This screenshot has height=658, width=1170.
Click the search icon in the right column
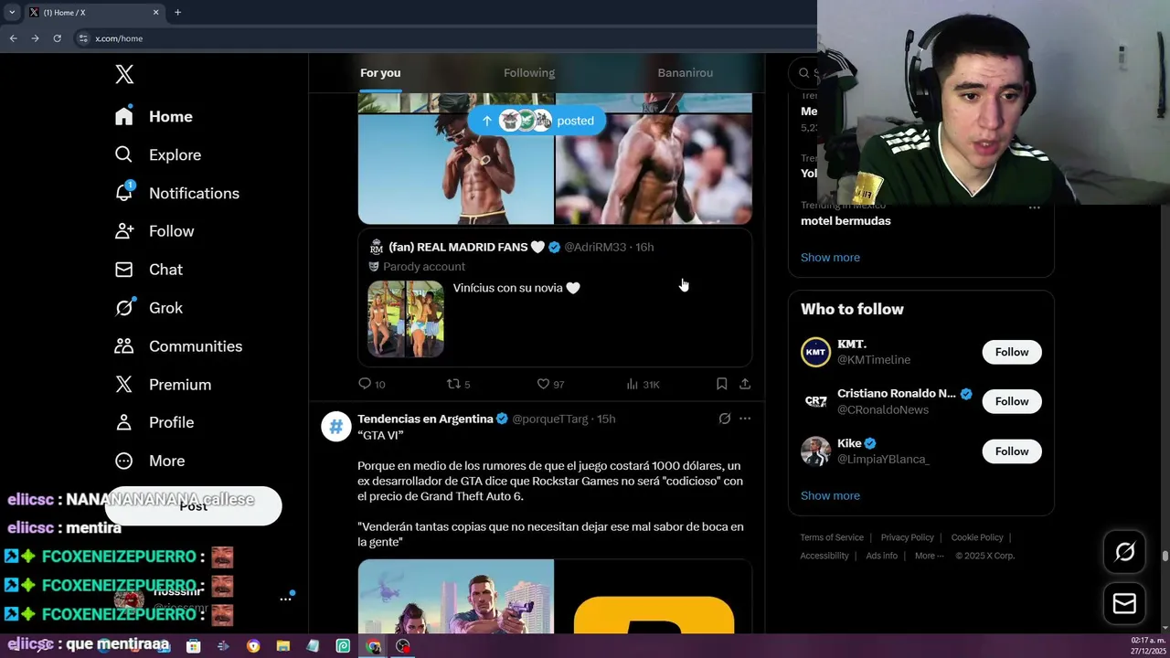click(x=804, y=73)
